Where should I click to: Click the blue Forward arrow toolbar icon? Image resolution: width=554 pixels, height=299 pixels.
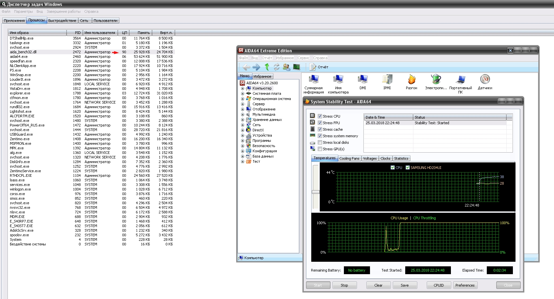pyautogui.click(x=256, y=67)
